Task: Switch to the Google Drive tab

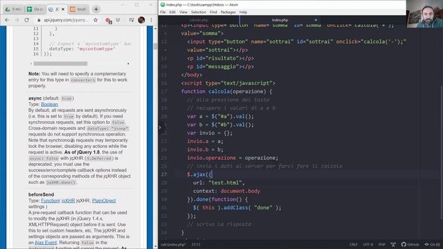Action: click(13, 9)
